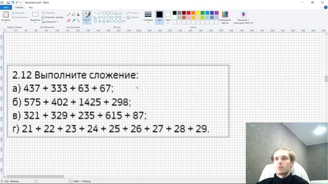Select the oval shape

click(104, 13)
